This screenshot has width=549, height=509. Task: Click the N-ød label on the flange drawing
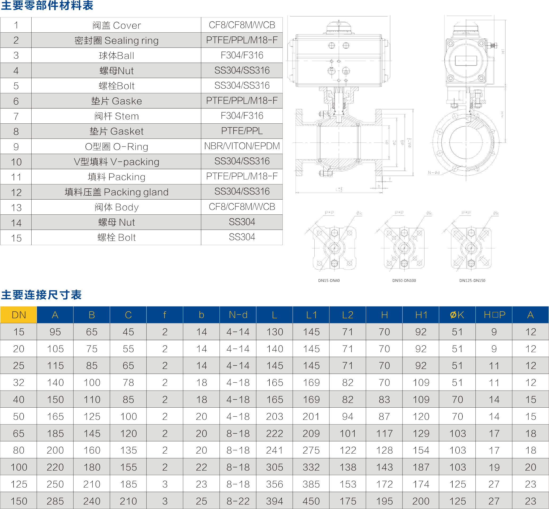(434, 173)
